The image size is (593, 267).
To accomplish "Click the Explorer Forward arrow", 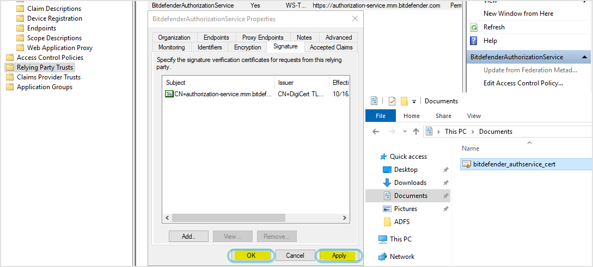I will pos(392,132).
